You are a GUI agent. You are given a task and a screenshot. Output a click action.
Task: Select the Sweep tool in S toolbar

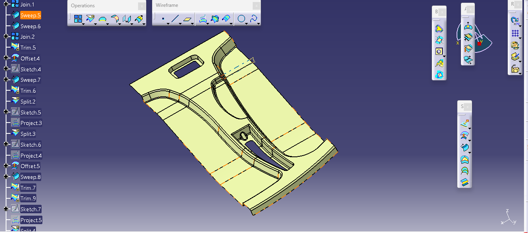(464, 147)
